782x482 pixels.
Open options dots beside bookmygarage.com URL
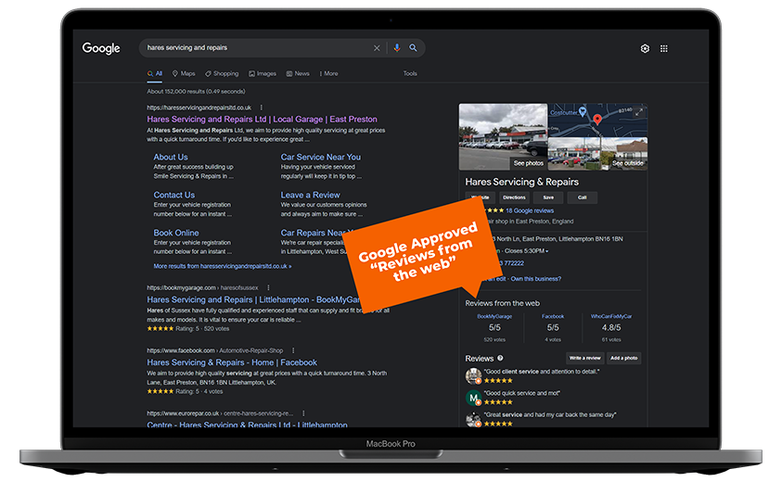pyautogui.click(x=268, y=287)
